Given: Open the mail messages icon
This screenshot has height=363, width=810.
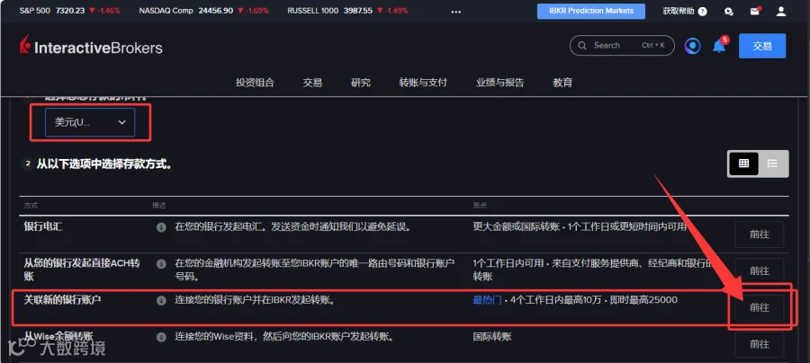Looking at the screenshot, I should pyautogui.click(x=755, y=12).
